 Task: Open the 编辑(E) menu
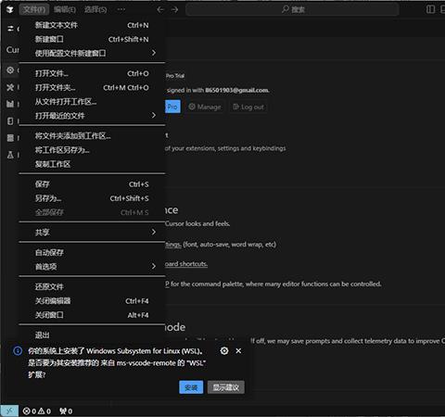(65, 9)
